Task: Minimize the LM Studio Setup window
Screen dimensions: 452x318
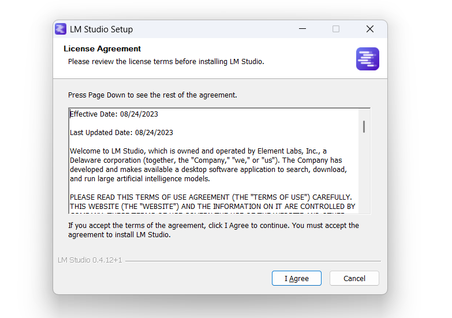Action: pyautogui.click(x=302, y=29)
